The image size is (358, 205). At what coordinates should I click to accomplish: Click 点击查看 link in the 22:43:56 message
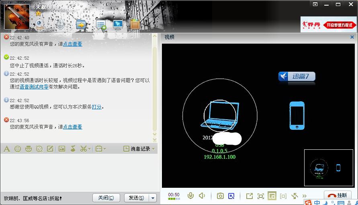(x=72, y=127)
